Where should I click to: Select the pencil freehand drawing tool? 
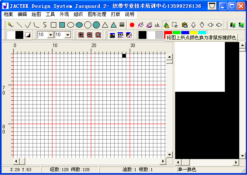click(x=11, y=25)
